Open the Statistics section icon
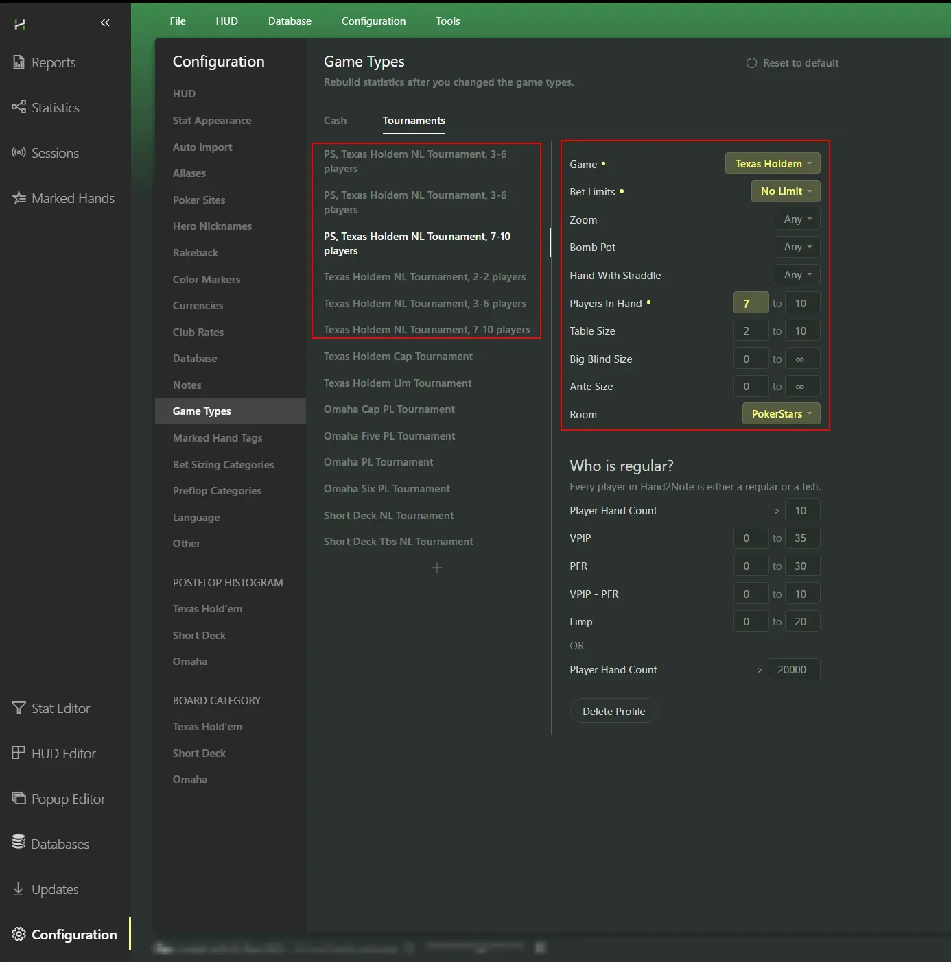Image resolution: width=951 pixels, height=962 pixels. point(19,107)
